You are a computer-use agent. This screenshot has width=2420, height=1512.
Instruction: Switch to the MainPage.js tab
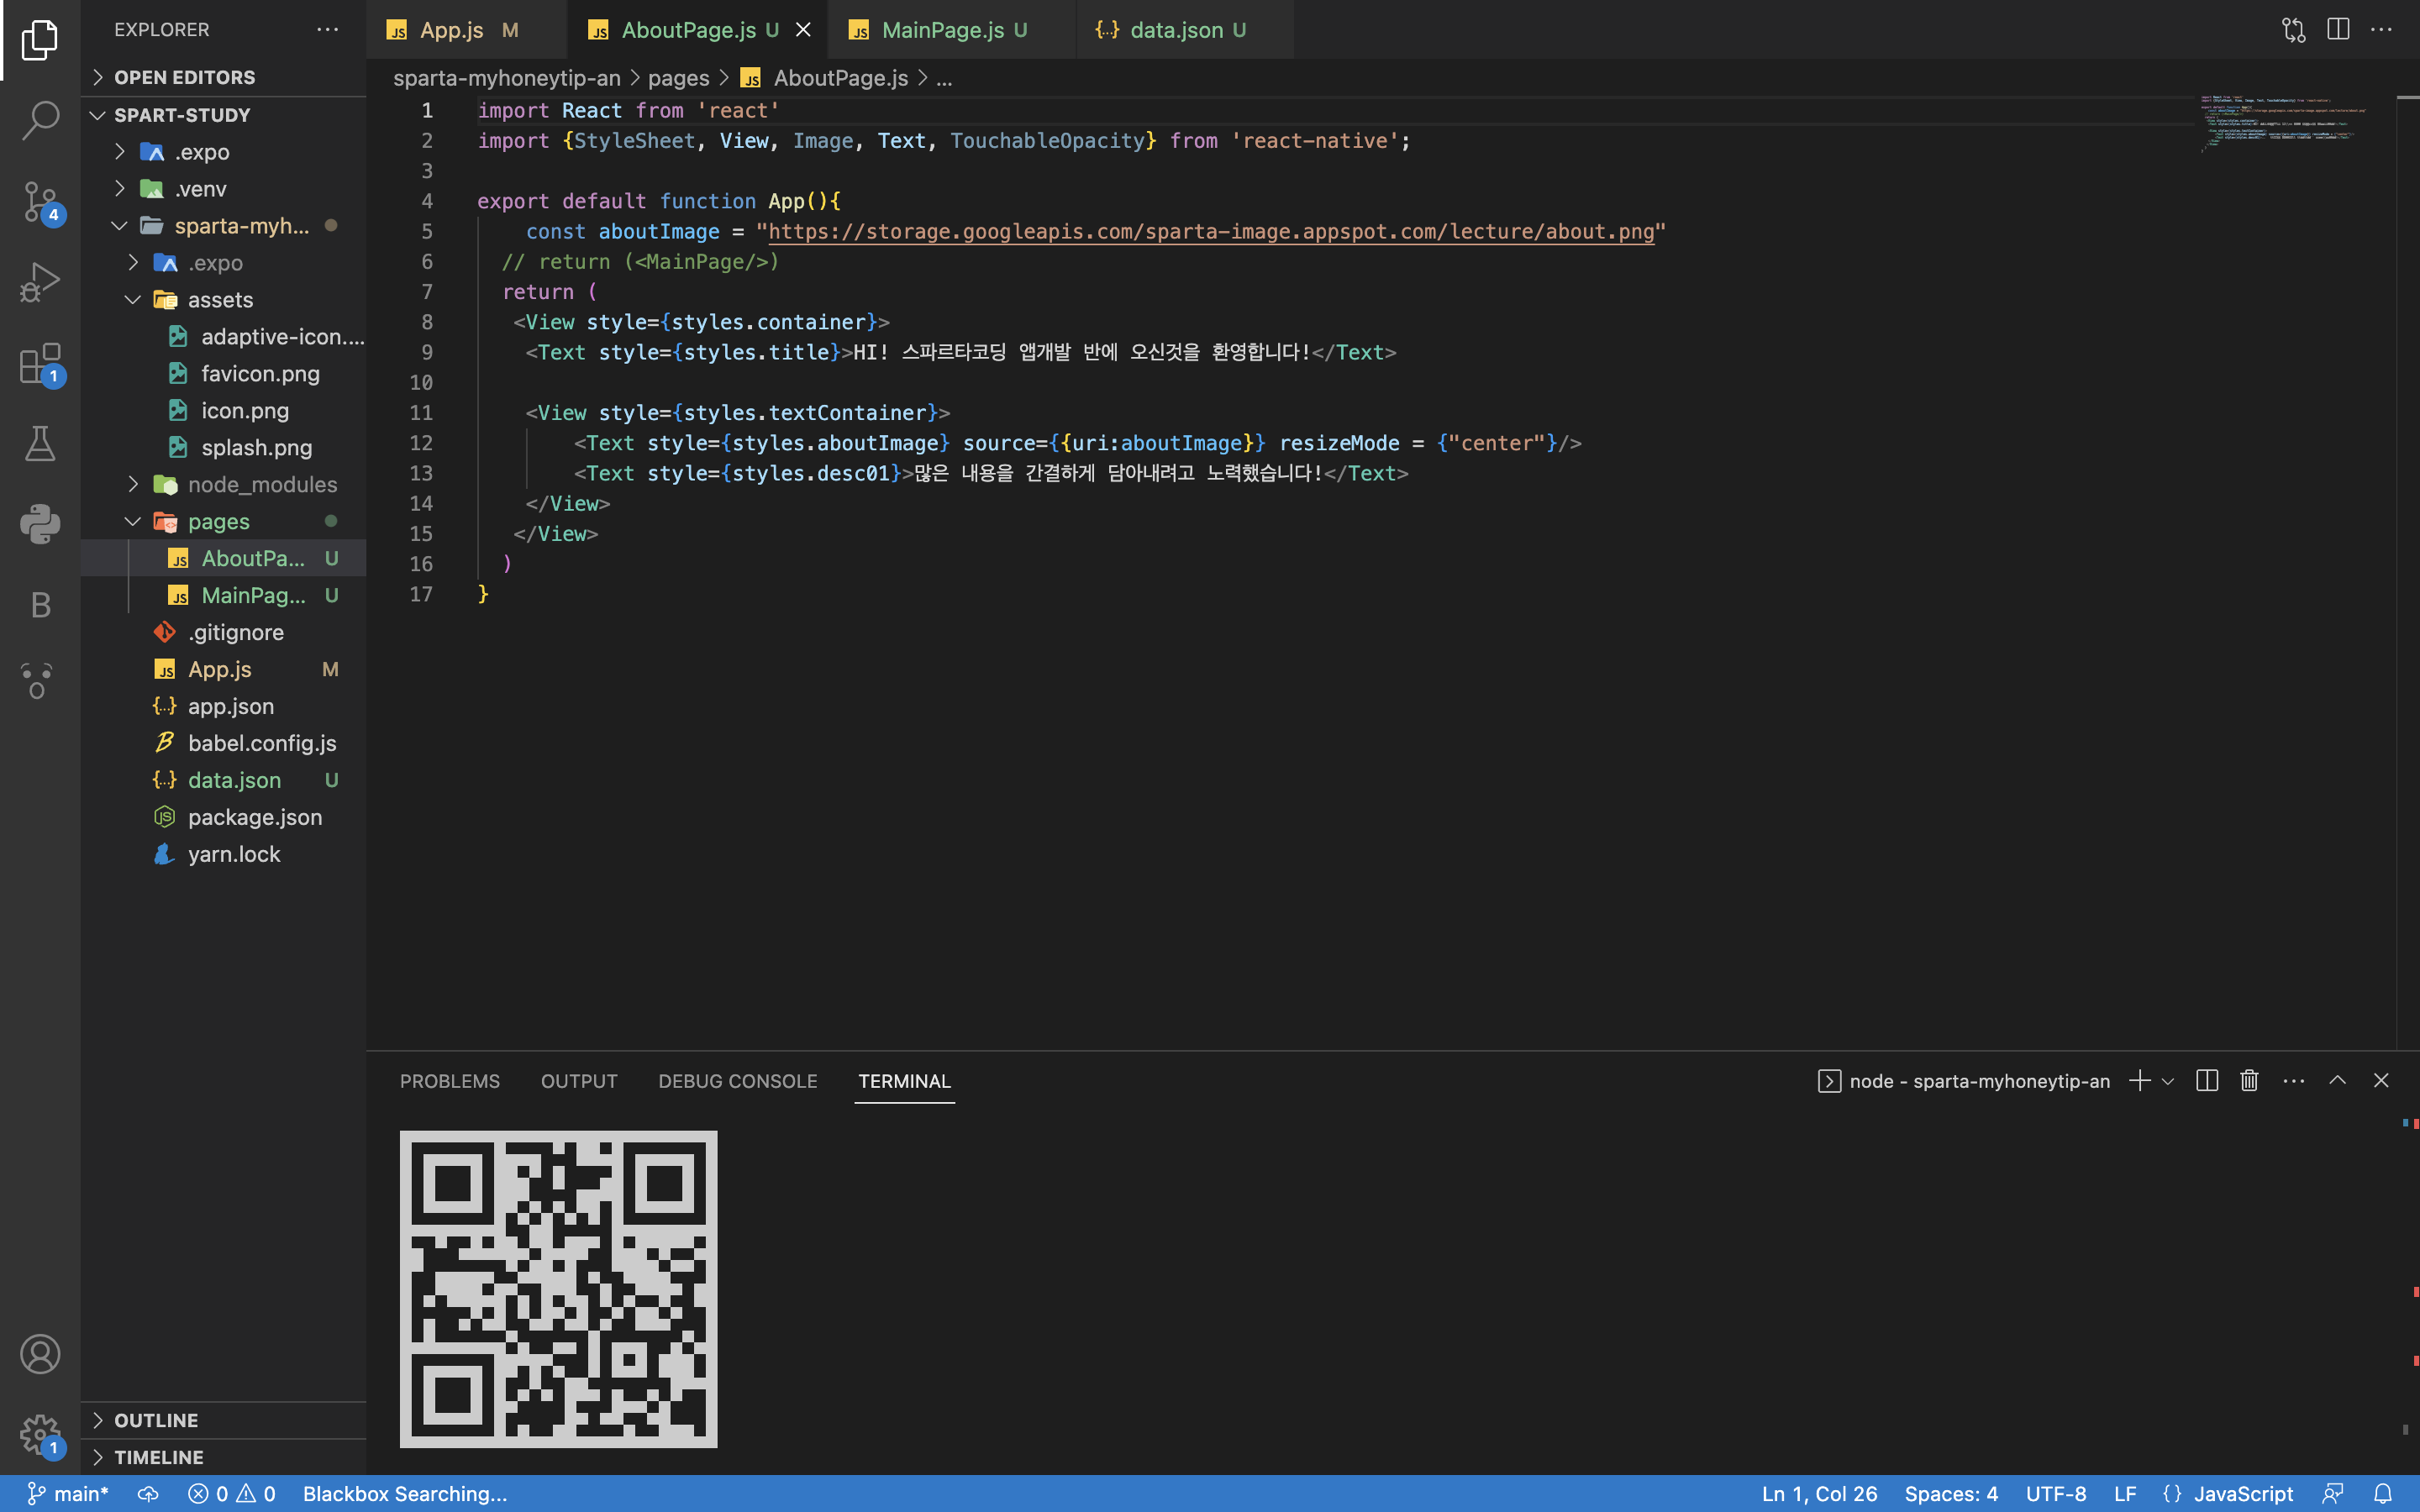pos(952,30)
